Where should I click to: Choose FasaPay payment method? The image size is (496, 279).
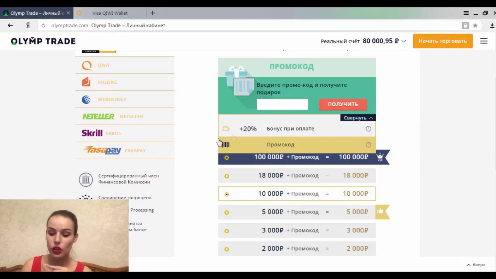(x=125, y=150)
